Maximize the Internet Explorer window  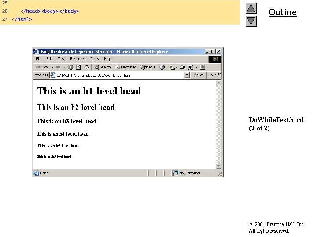click(x=213, y=52)
